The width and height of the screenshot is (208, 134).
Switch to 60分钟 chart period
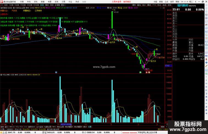[36, 5]
